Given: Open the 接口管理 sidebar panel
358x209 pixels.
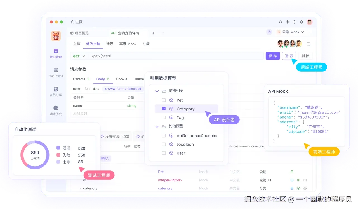Looking at the screenshot, I should tap(56, 54).
